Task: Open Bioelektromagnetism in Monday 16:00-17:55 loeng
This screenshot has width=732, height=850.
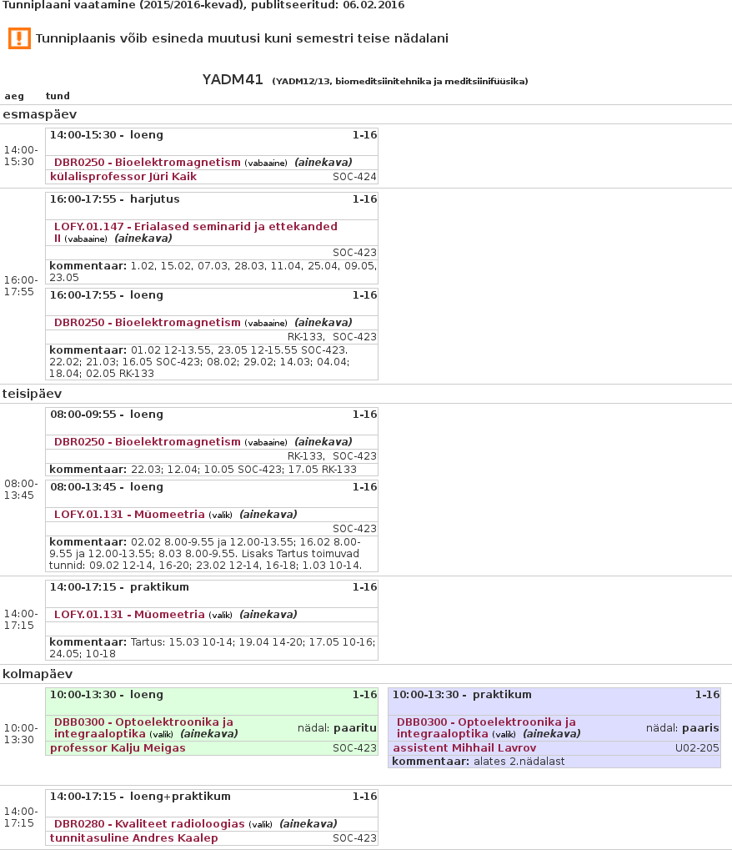Action: click(x=147, y=323)
